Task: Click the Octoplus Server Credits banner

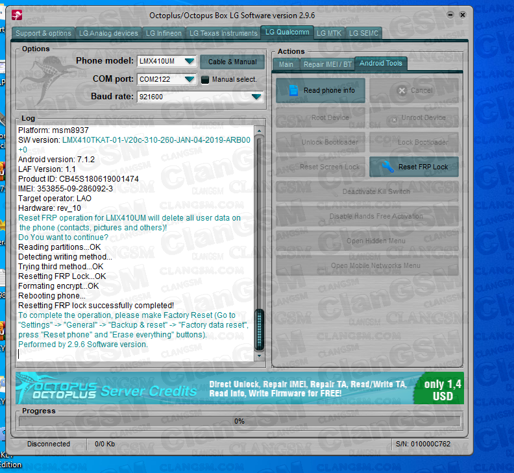Action: (x=239, y=388)
